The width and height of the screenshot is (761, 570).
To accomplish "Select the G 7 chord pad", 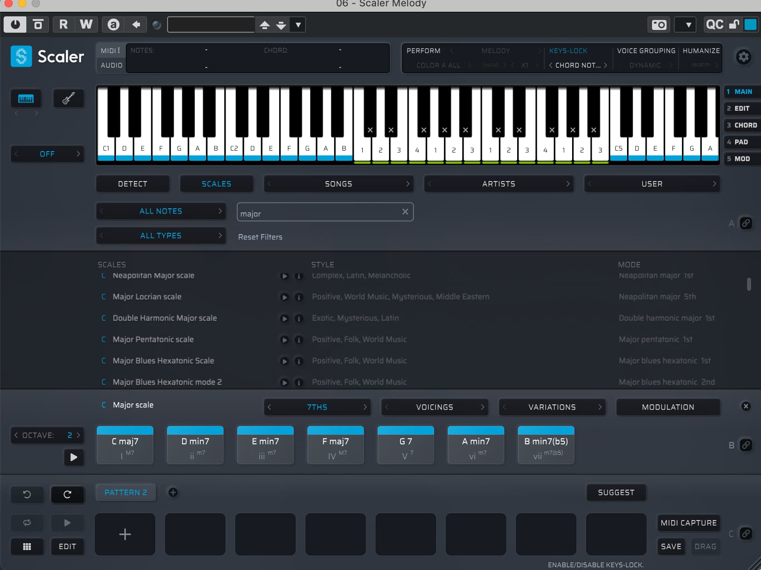I will click(x=405, y=445).
